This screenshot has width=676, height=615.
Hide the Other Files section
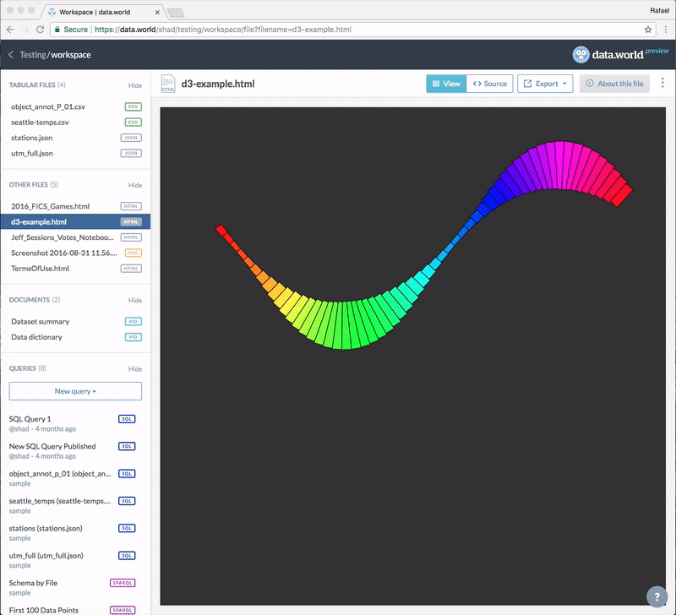135,185
